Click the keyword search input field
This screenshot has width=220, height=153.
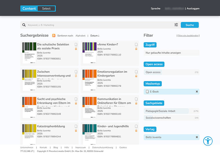[x=99, y=25]
